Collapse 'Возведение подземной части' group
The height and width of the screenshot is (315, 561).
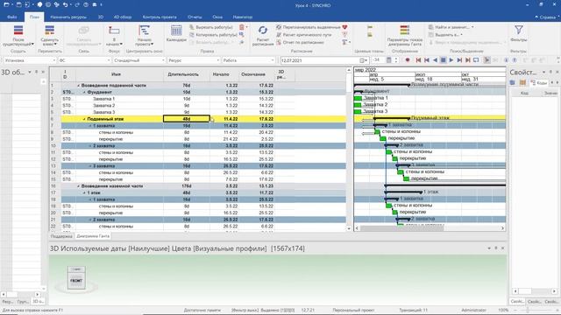click(x=78, y=86)
